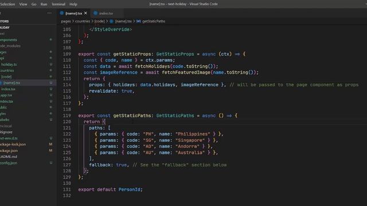Click breadcrumb segment 'pages'
The height and width of the screenshot is (206, 367).
tap(66, 21)
